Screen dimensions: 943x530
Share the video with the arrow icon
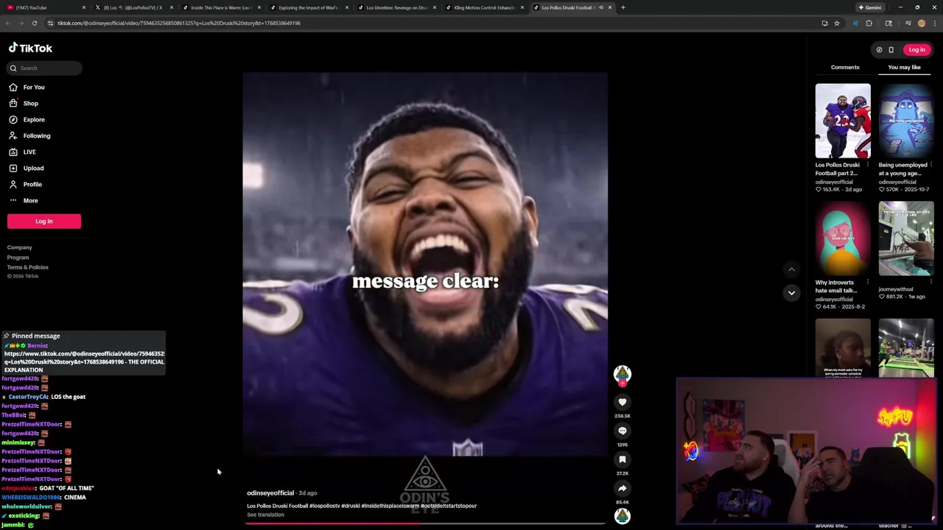click(x=623, y=488)
